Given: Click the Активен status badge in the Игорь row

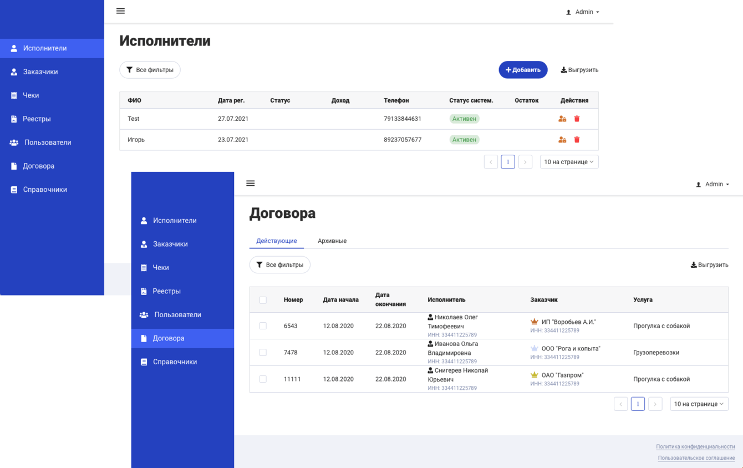Looking at the screenshot, I should click(x=464, y=140).
